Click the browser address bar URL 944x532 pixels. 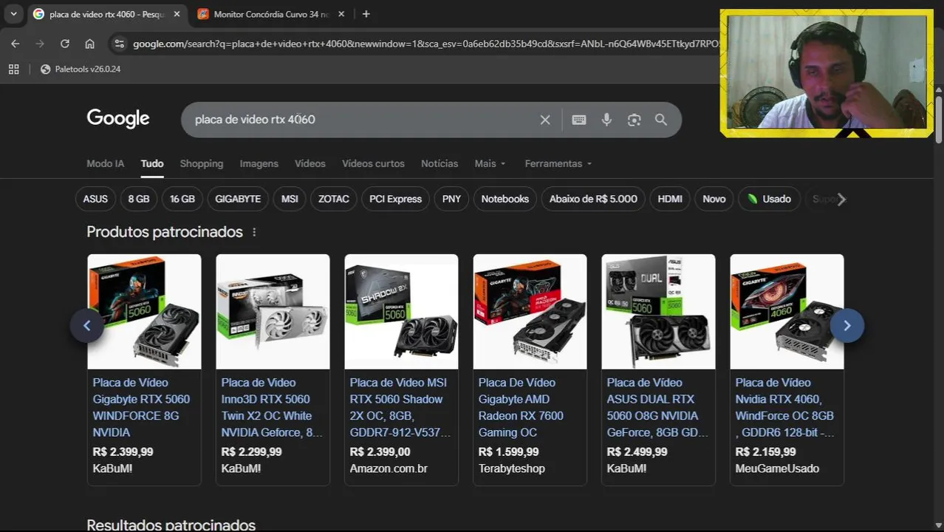coord(425,44)
